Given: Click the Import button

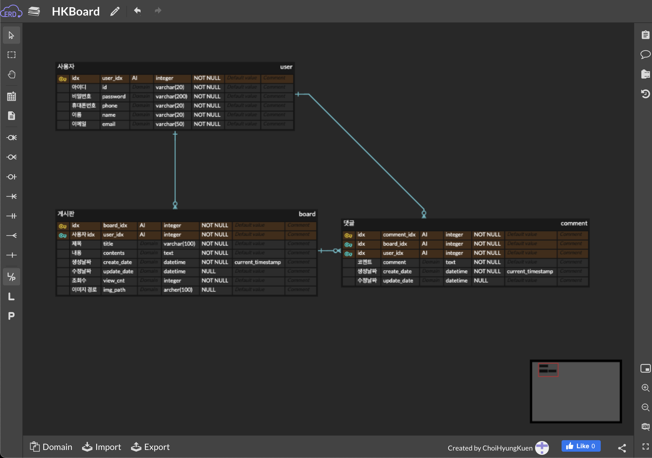Looking at the screenshot, I should pos(102,447).
